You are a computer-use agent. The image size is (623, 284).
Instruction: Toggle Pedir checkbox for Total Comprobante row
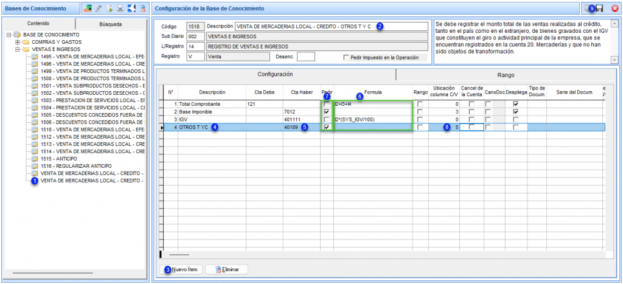(327, 104)
